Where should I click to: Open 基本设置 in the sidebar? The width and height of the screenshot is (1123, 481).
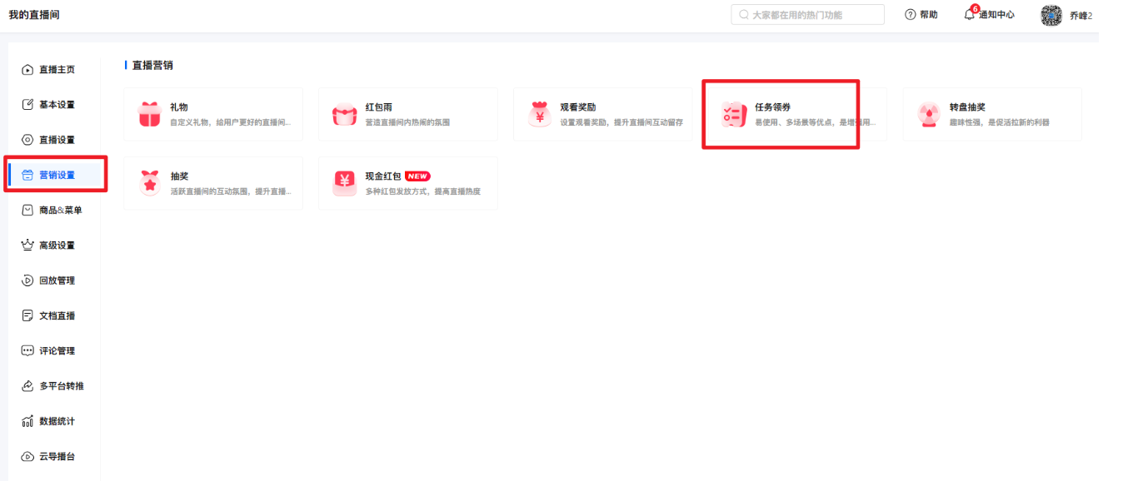coord(57,105)
